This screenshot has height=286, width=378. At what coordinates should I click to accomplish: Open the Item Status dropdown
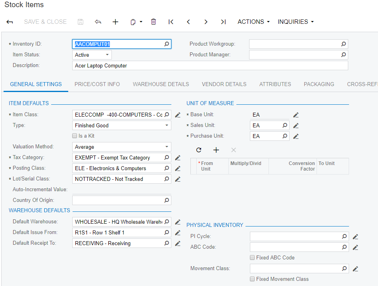tap(92, 55)
